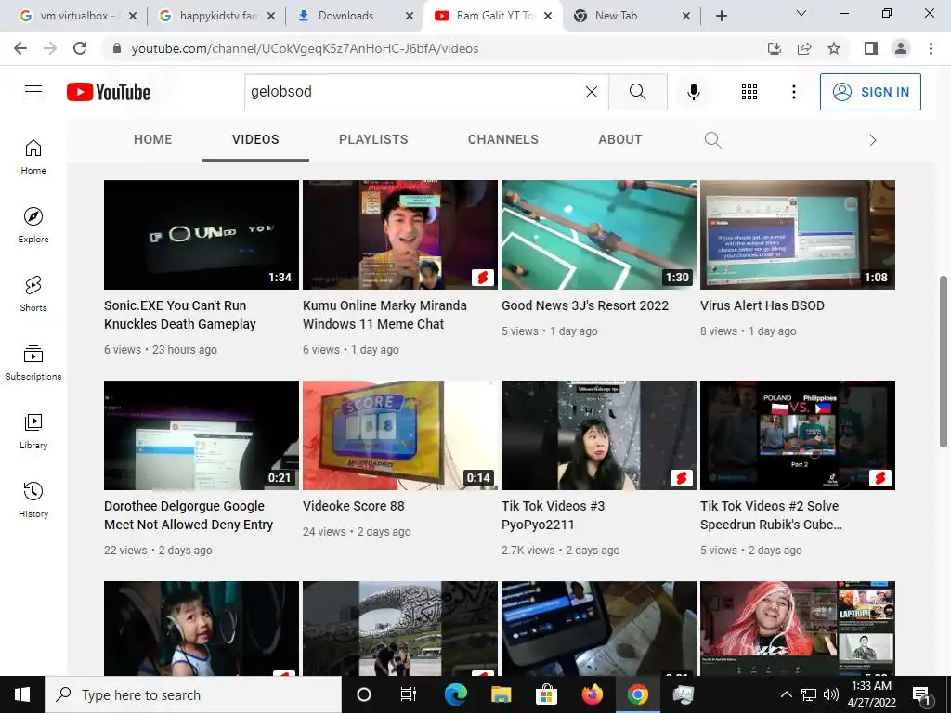Image resolution: width=951 pixels, height=713 pixels.
Task: Open Dorothee Delgorgue Google Meet video title
Action: 189,515
